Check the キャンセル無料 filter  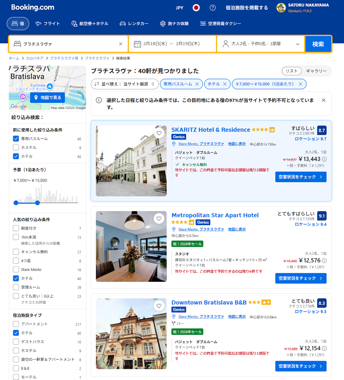[16, 252]
